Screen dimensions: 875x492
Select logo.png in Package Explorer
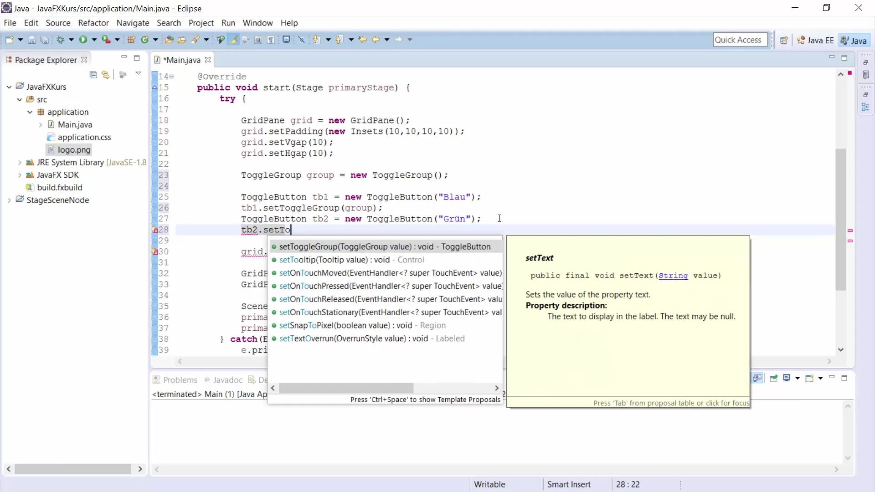pyautogui.click(x=69, y=150)
